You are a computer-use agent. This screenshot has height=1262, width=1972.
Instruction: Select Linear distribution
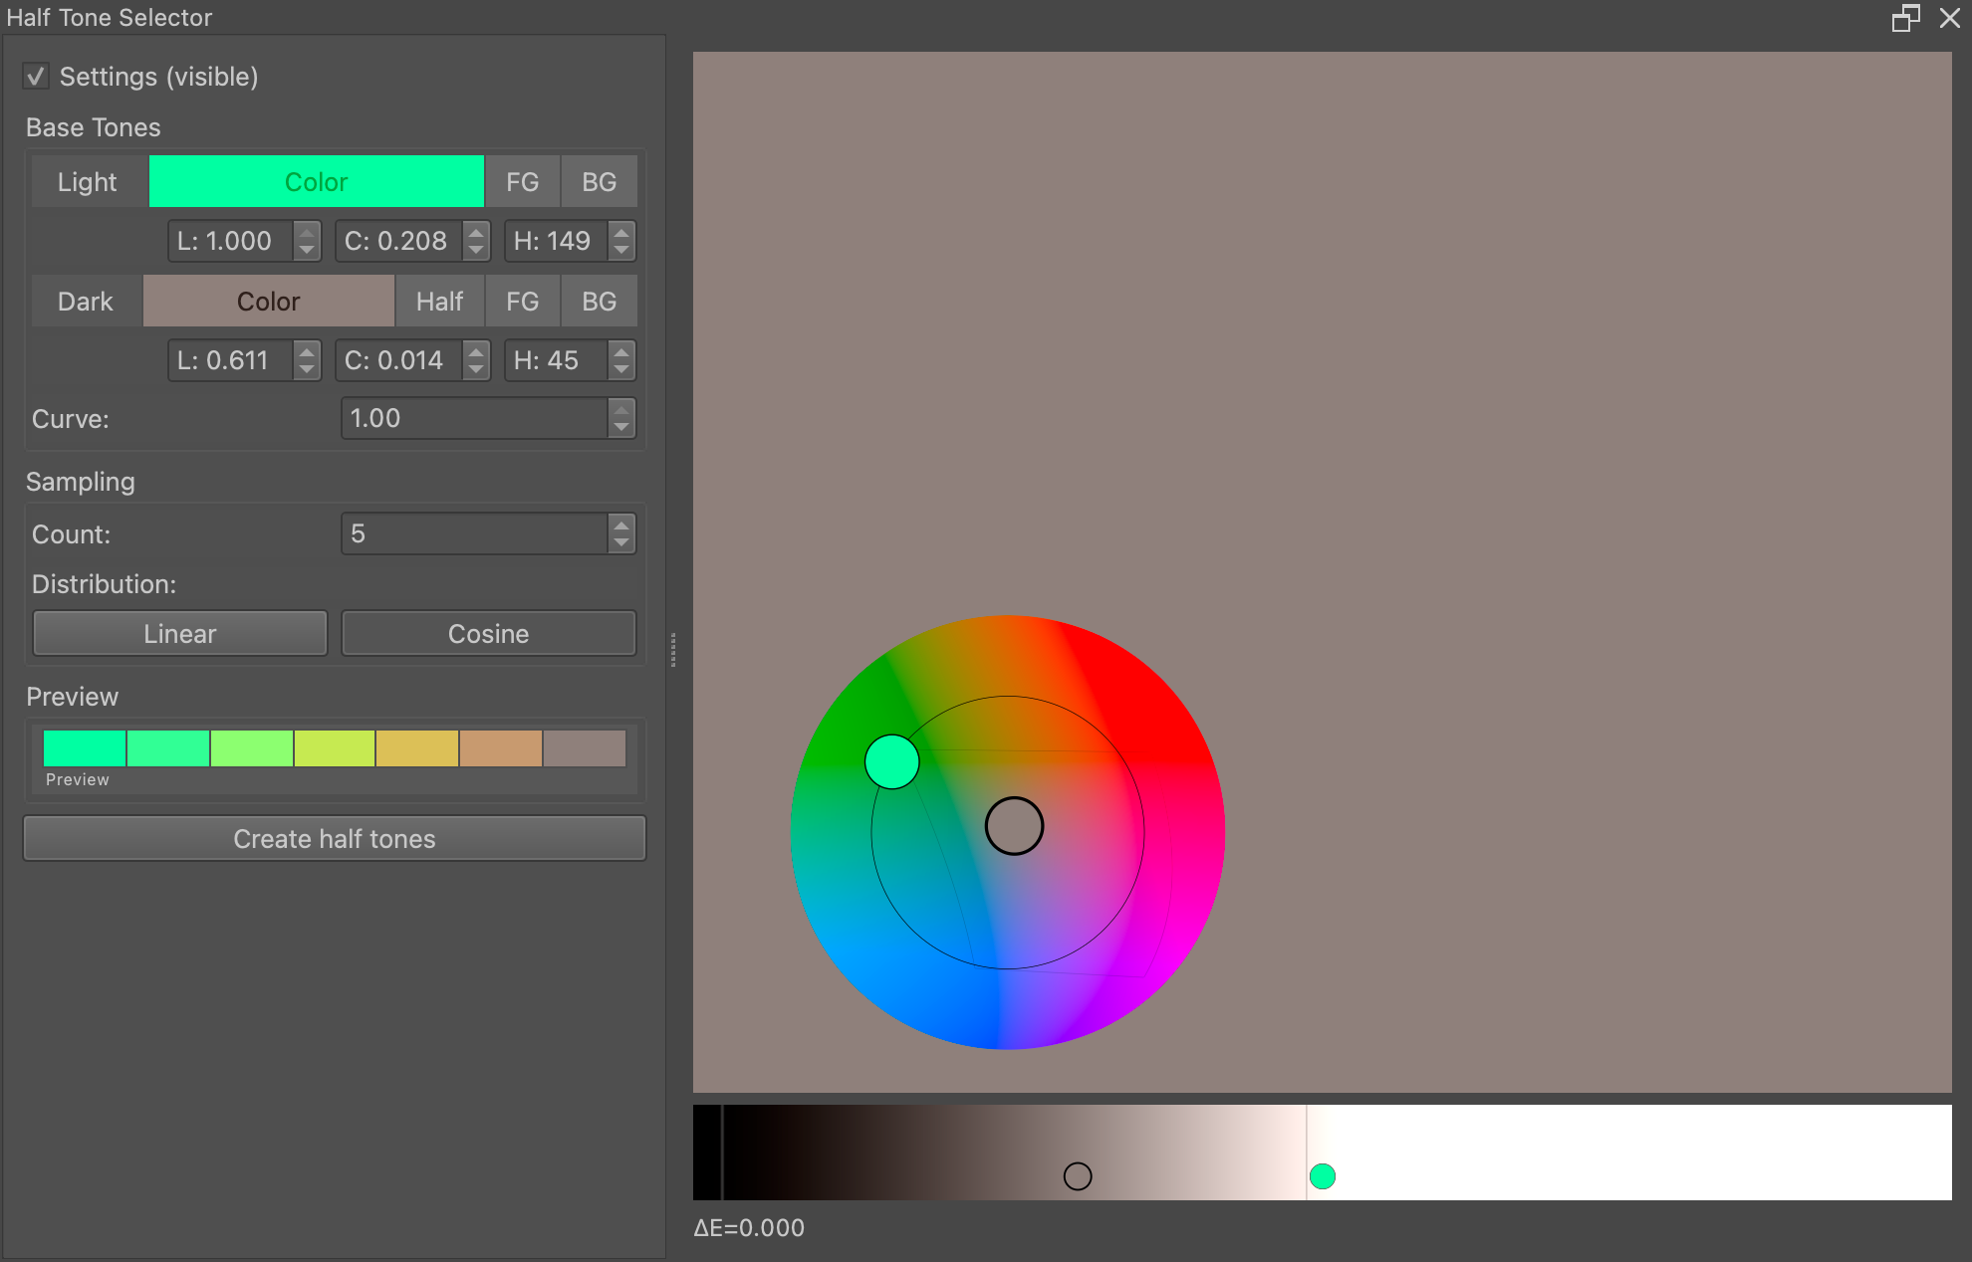180,634
